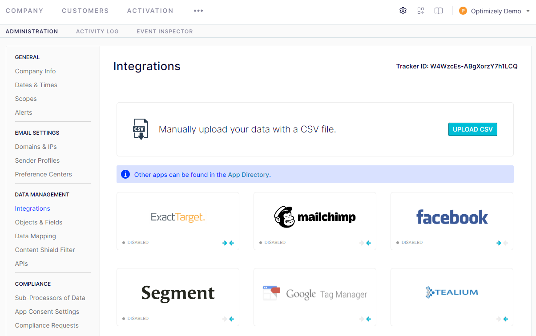
Task: Select Integrations in sidebar
Action: tap(32, 208)
